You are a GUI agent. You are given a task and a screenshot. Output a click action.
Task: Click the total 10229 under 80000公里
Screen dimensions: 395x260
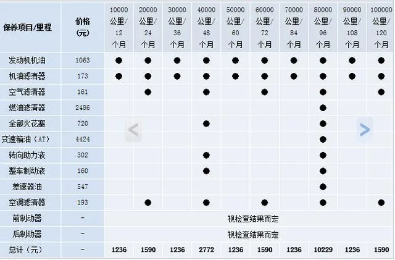(323, 250)
